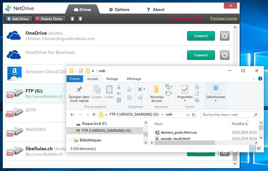Viewport: 268px width, 171px height.
Task: Open settings gear for OneDrive (Auto)
Action: [225, 36]
